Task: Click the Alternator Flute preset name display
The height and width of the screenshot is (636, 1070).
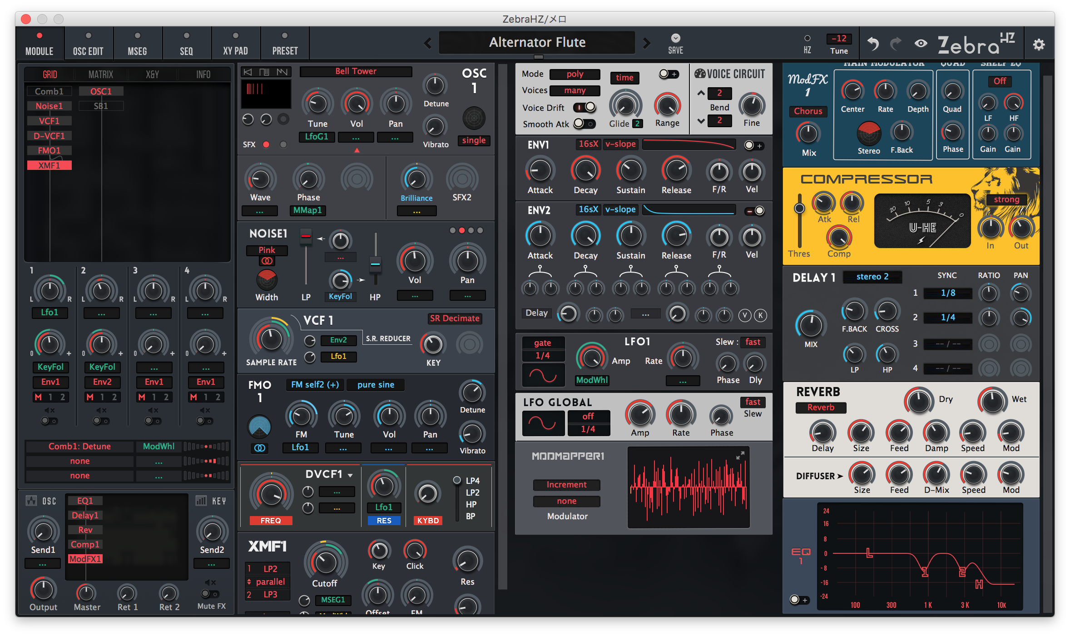Action: click(x=537, y=43)
